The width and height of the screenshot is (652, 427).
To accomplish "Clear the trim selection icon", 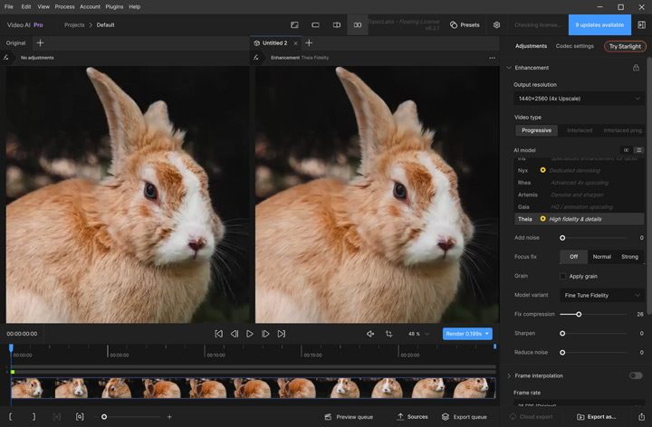I will pyautogui.click(x=57, y=417).
